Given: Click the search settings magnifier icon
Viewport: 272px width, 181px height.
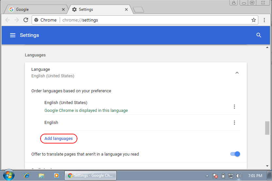Looking at the screenshot, I should point(259,35).
